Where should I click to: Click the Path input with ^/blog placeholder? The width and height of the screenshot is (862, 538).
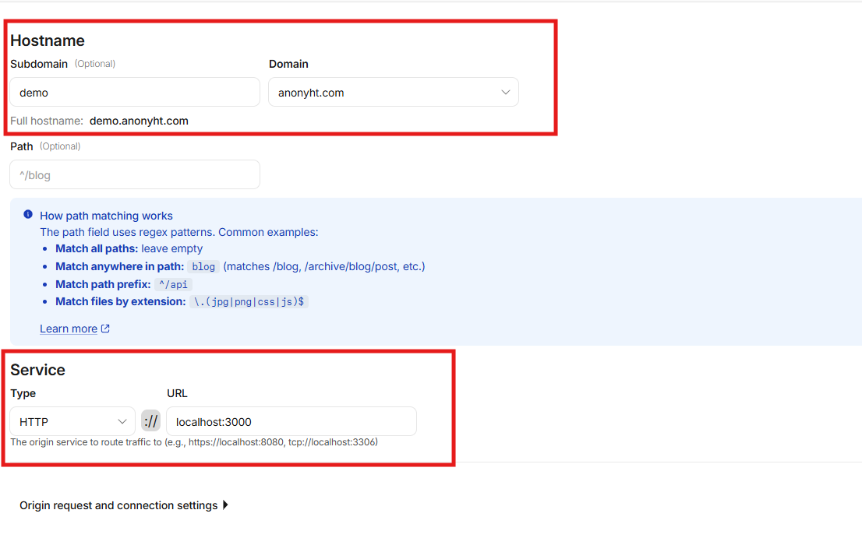(135, 174)
